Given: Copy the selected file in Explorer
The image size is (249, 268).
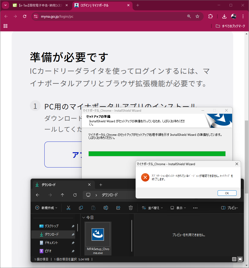Looking at the screenshot, I should 81,208.
